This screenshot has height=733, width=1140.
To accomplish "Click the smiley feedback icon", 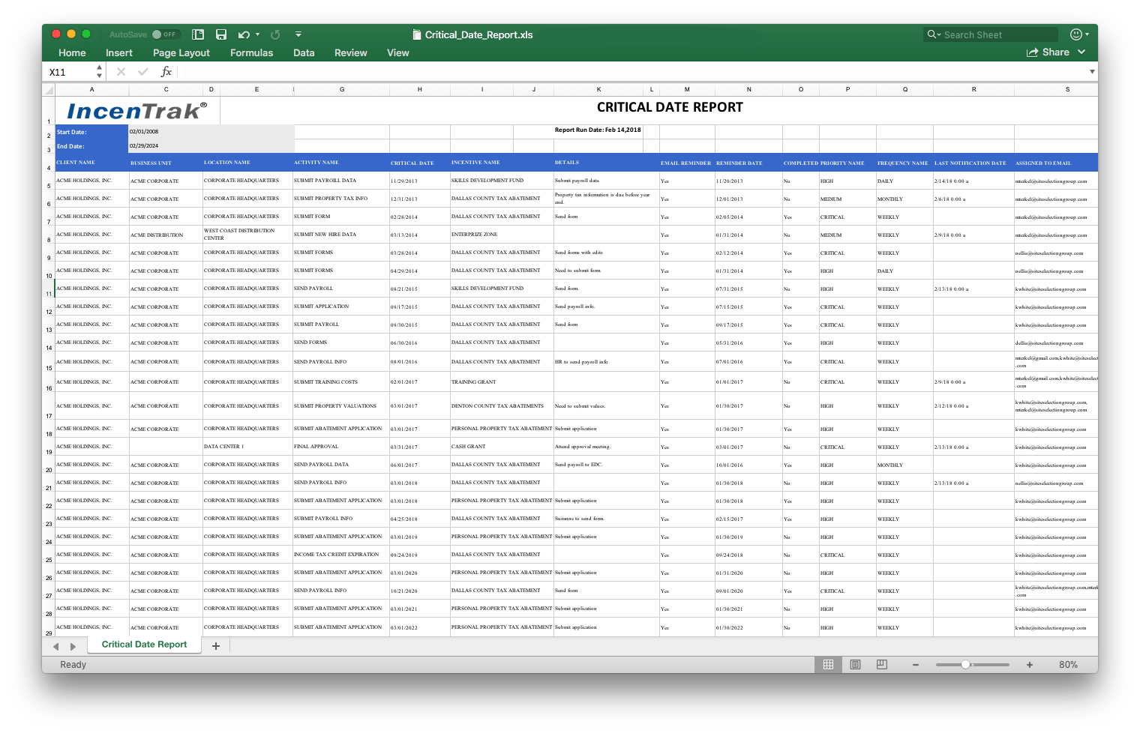I will pos(1076,34).
